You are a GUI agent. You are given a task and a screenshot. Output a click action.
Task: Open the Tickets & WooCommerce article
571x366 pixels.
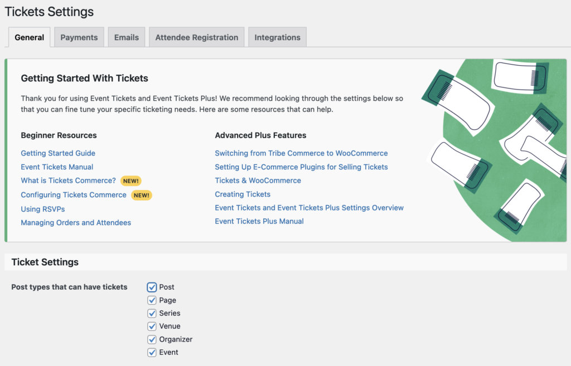coord(258,180)
